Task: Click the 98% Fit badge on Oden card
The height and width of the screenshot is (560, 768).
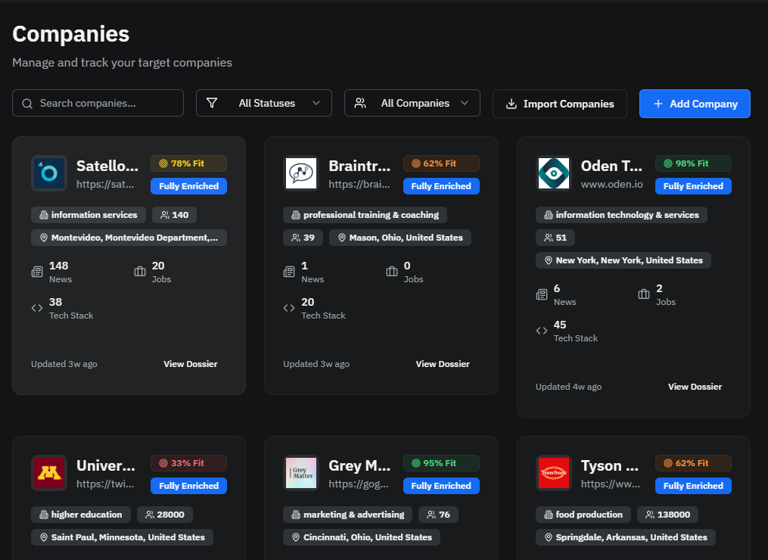Action: [693, 163]
